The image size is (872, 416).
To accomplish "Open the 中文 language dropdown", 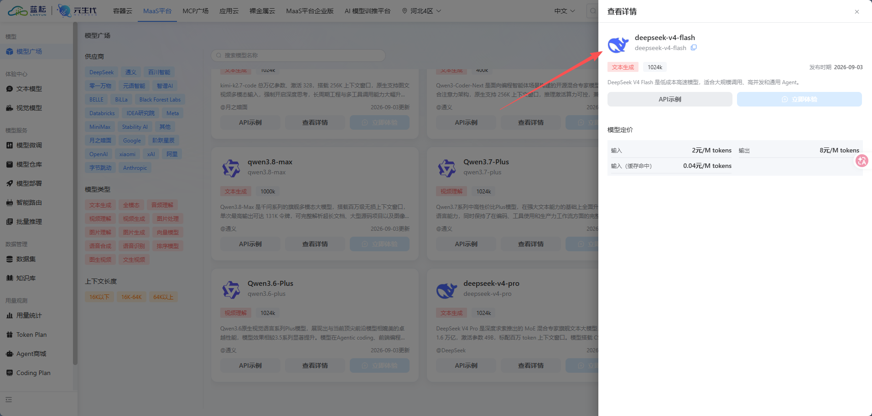I will click(x=565, y=11).
